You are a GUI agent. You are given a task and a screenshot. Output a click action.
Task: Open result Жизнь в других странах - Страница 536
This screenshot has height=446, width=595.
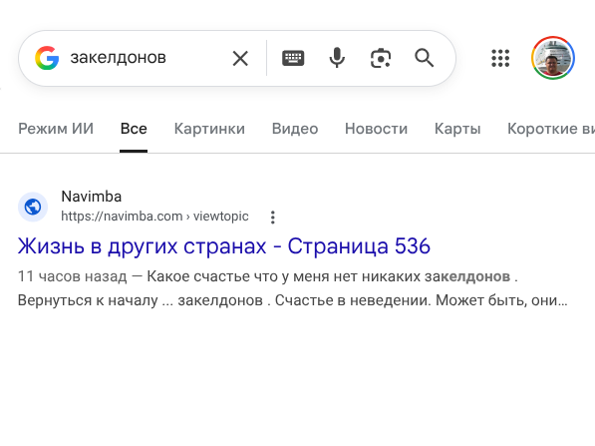tap(224, 245)
